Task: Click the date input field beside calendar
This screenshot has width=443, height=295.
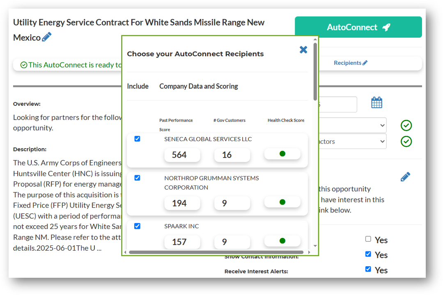Action: [x=338, y=105]
